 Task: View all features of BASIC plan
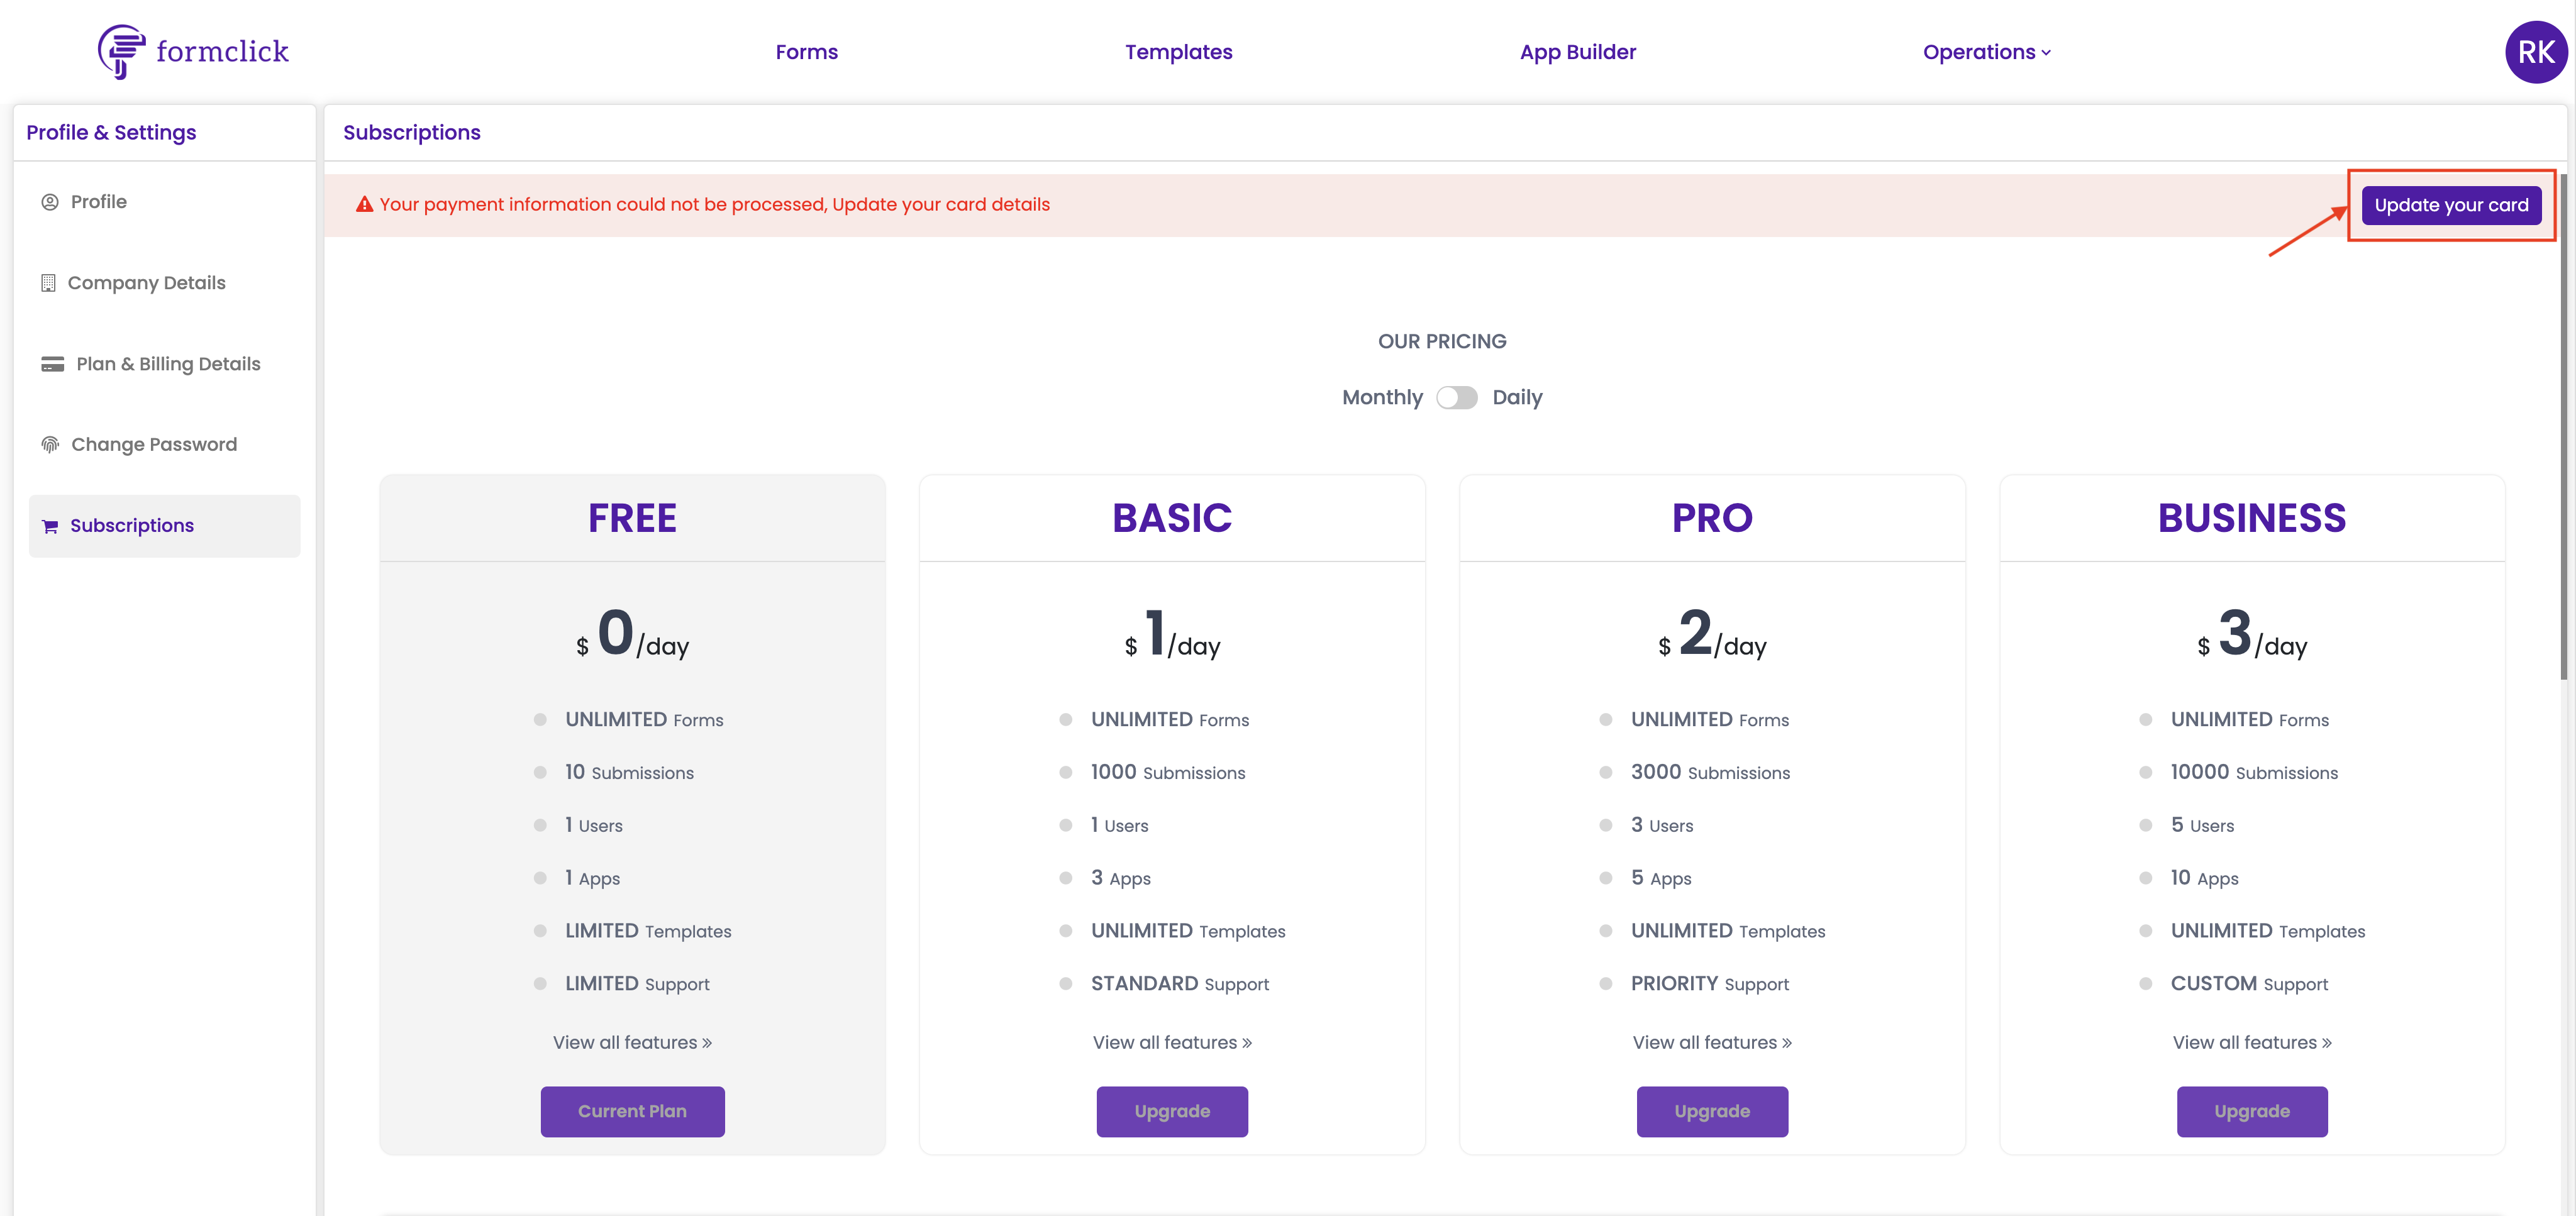coord(1172,1042)
